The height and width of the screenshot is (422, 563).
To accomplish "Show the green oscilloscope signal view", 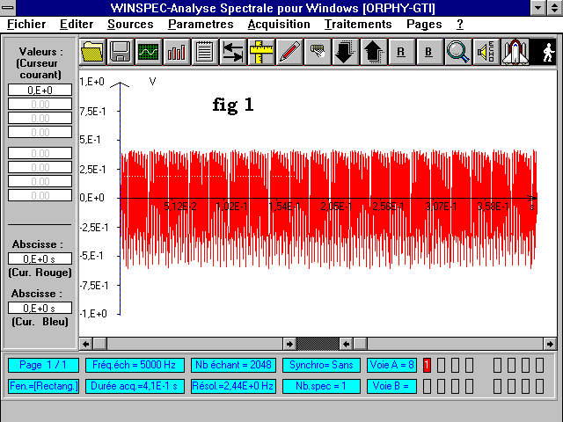I will tap(149, 52).
